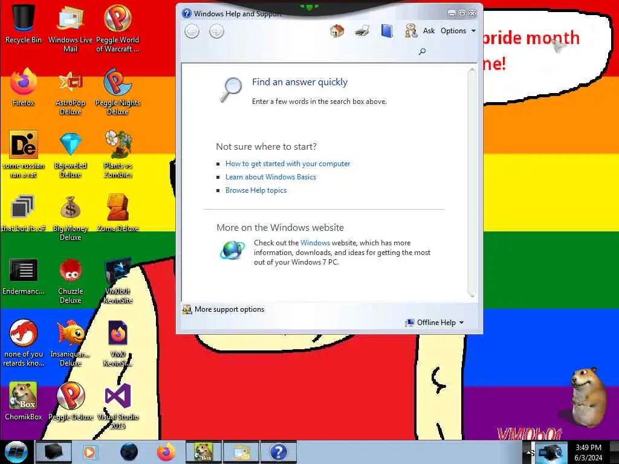The height and width of the screenshot is (464, 619).
Task: Go to Help and Support home page
Action: tap(337, 31)
